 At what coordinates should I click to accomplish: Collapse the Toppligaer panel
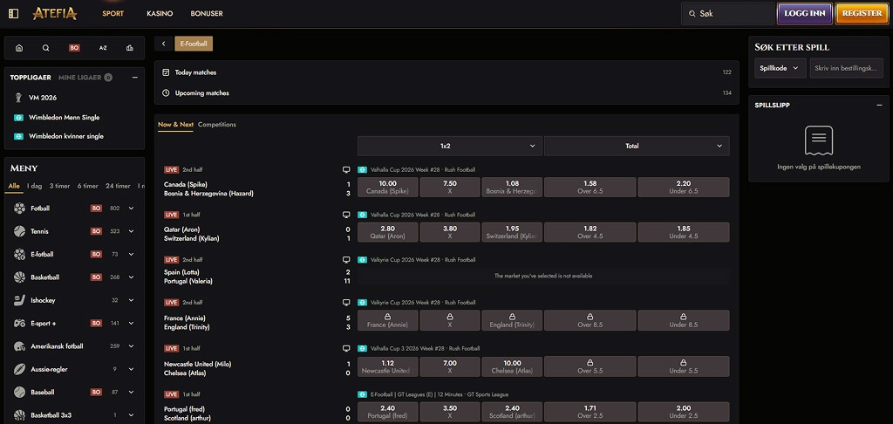point(135,78)
